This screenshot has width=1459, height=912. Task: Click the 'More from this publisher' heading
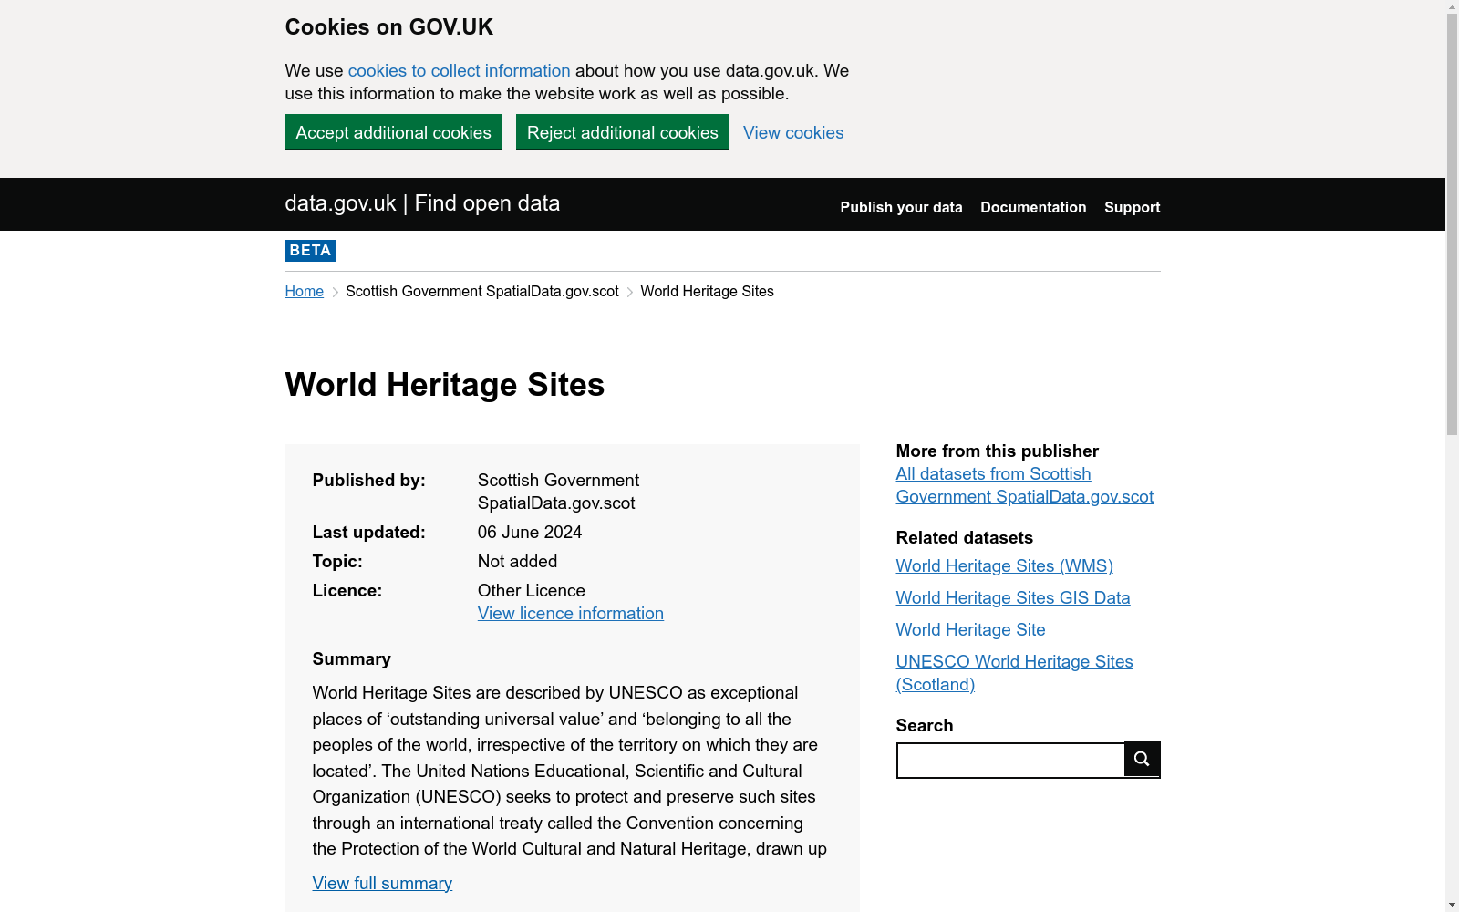click(998, 451)
